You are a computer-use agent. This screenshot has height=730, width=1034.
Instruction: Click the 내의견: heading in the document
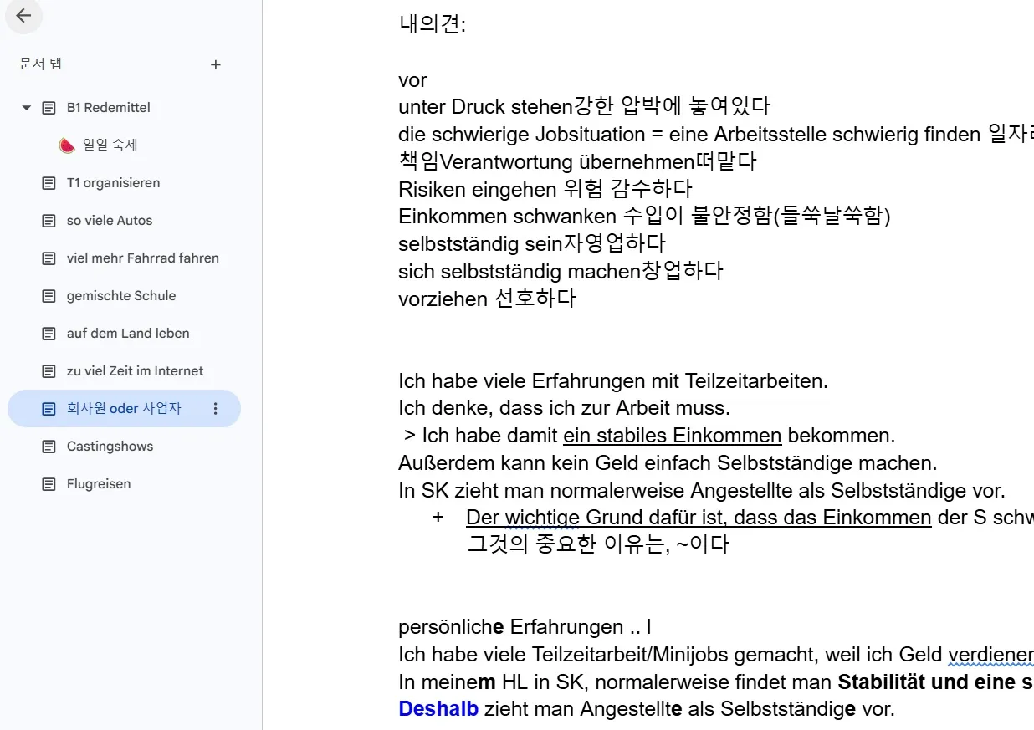[x=432, y=24]
